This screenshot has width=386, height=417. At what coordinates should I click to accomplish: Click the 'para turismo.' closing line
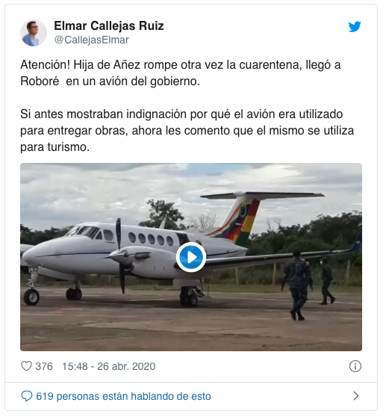(55, 147)
